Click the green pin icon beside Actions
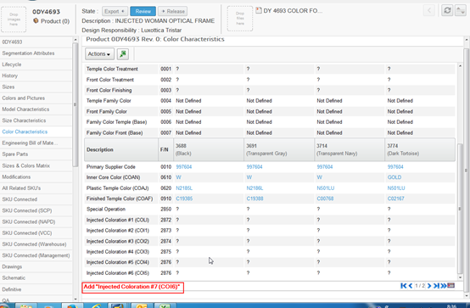Image resolution: width=470 pixels, height=308 pixels. coord(123,54)
